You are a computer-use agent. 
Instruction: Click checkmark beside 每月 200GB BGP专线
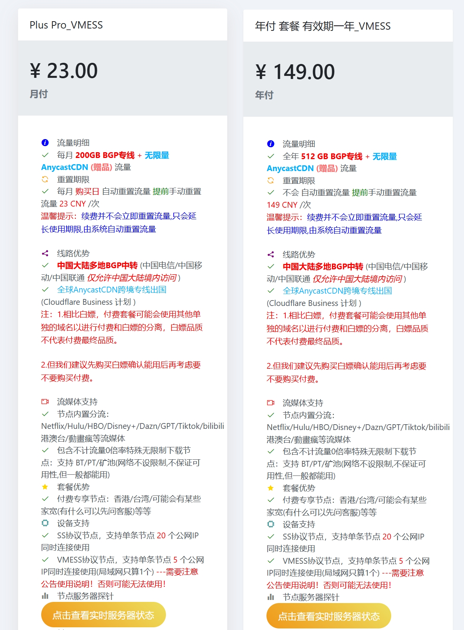tap(45, 155)
